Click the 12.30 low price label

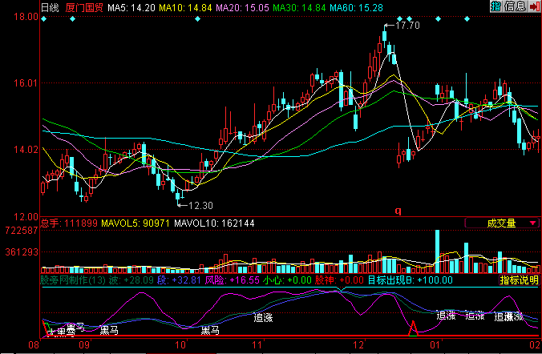(200, 205)
